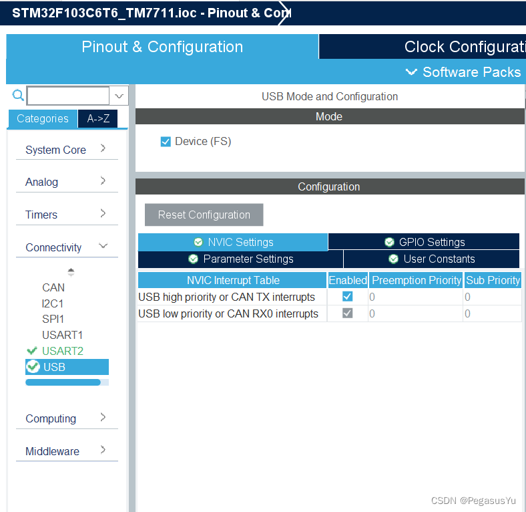This screenshot has height=512, width=526.
Task: Click the Preemption Priority column header
Action: (416, 280)
